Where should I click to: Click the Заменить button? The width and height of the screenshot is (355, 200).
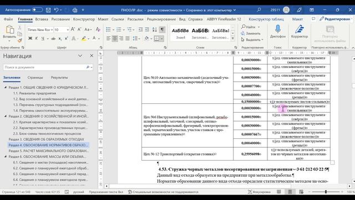coord(251,33)
